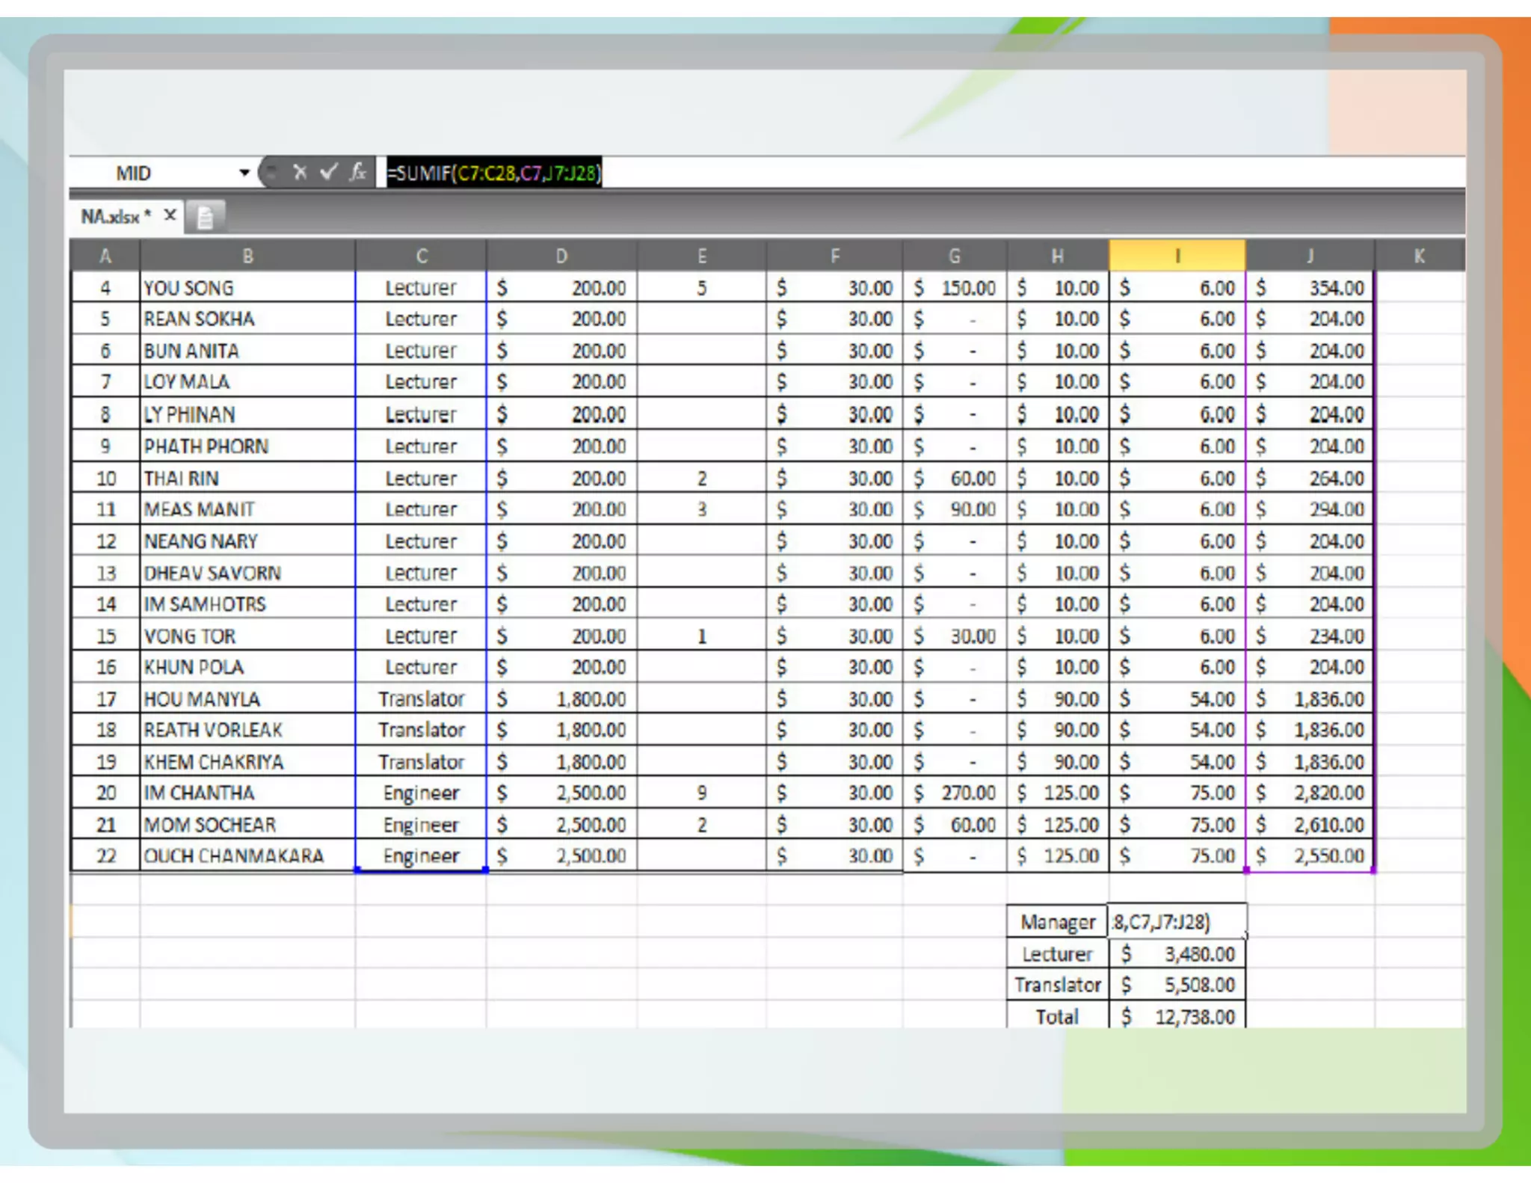Open the Name Box dropdown arrow
Screen dimensions: 1531x1183
(244, 173)
